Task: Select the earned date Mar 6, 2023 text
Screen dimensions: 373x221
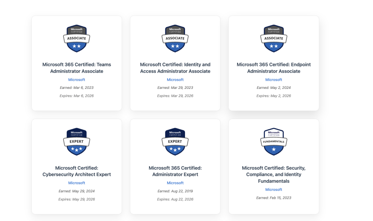Action: pos(76,88)
